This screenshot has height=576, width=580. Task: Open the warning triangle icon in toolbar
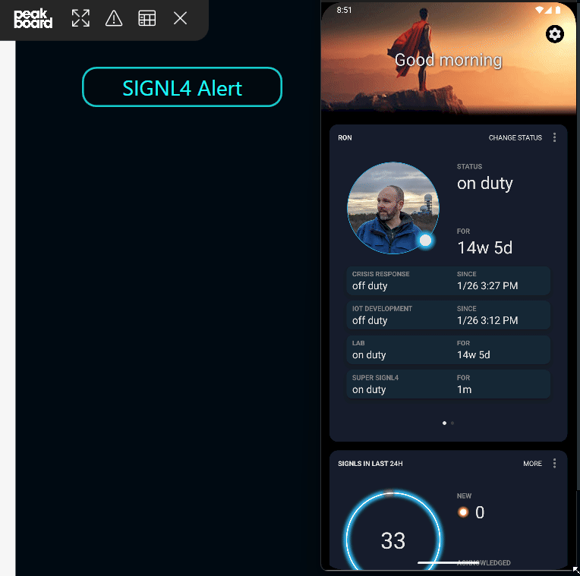[x=114, y=18]
